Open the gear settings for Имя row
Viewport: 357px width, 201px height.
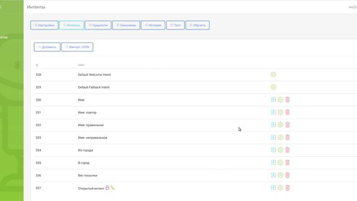280,99
